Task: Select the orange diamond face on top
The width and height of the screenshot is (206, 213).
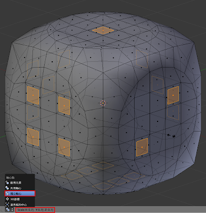Action: pyautogui.click(x=103, y=30)
